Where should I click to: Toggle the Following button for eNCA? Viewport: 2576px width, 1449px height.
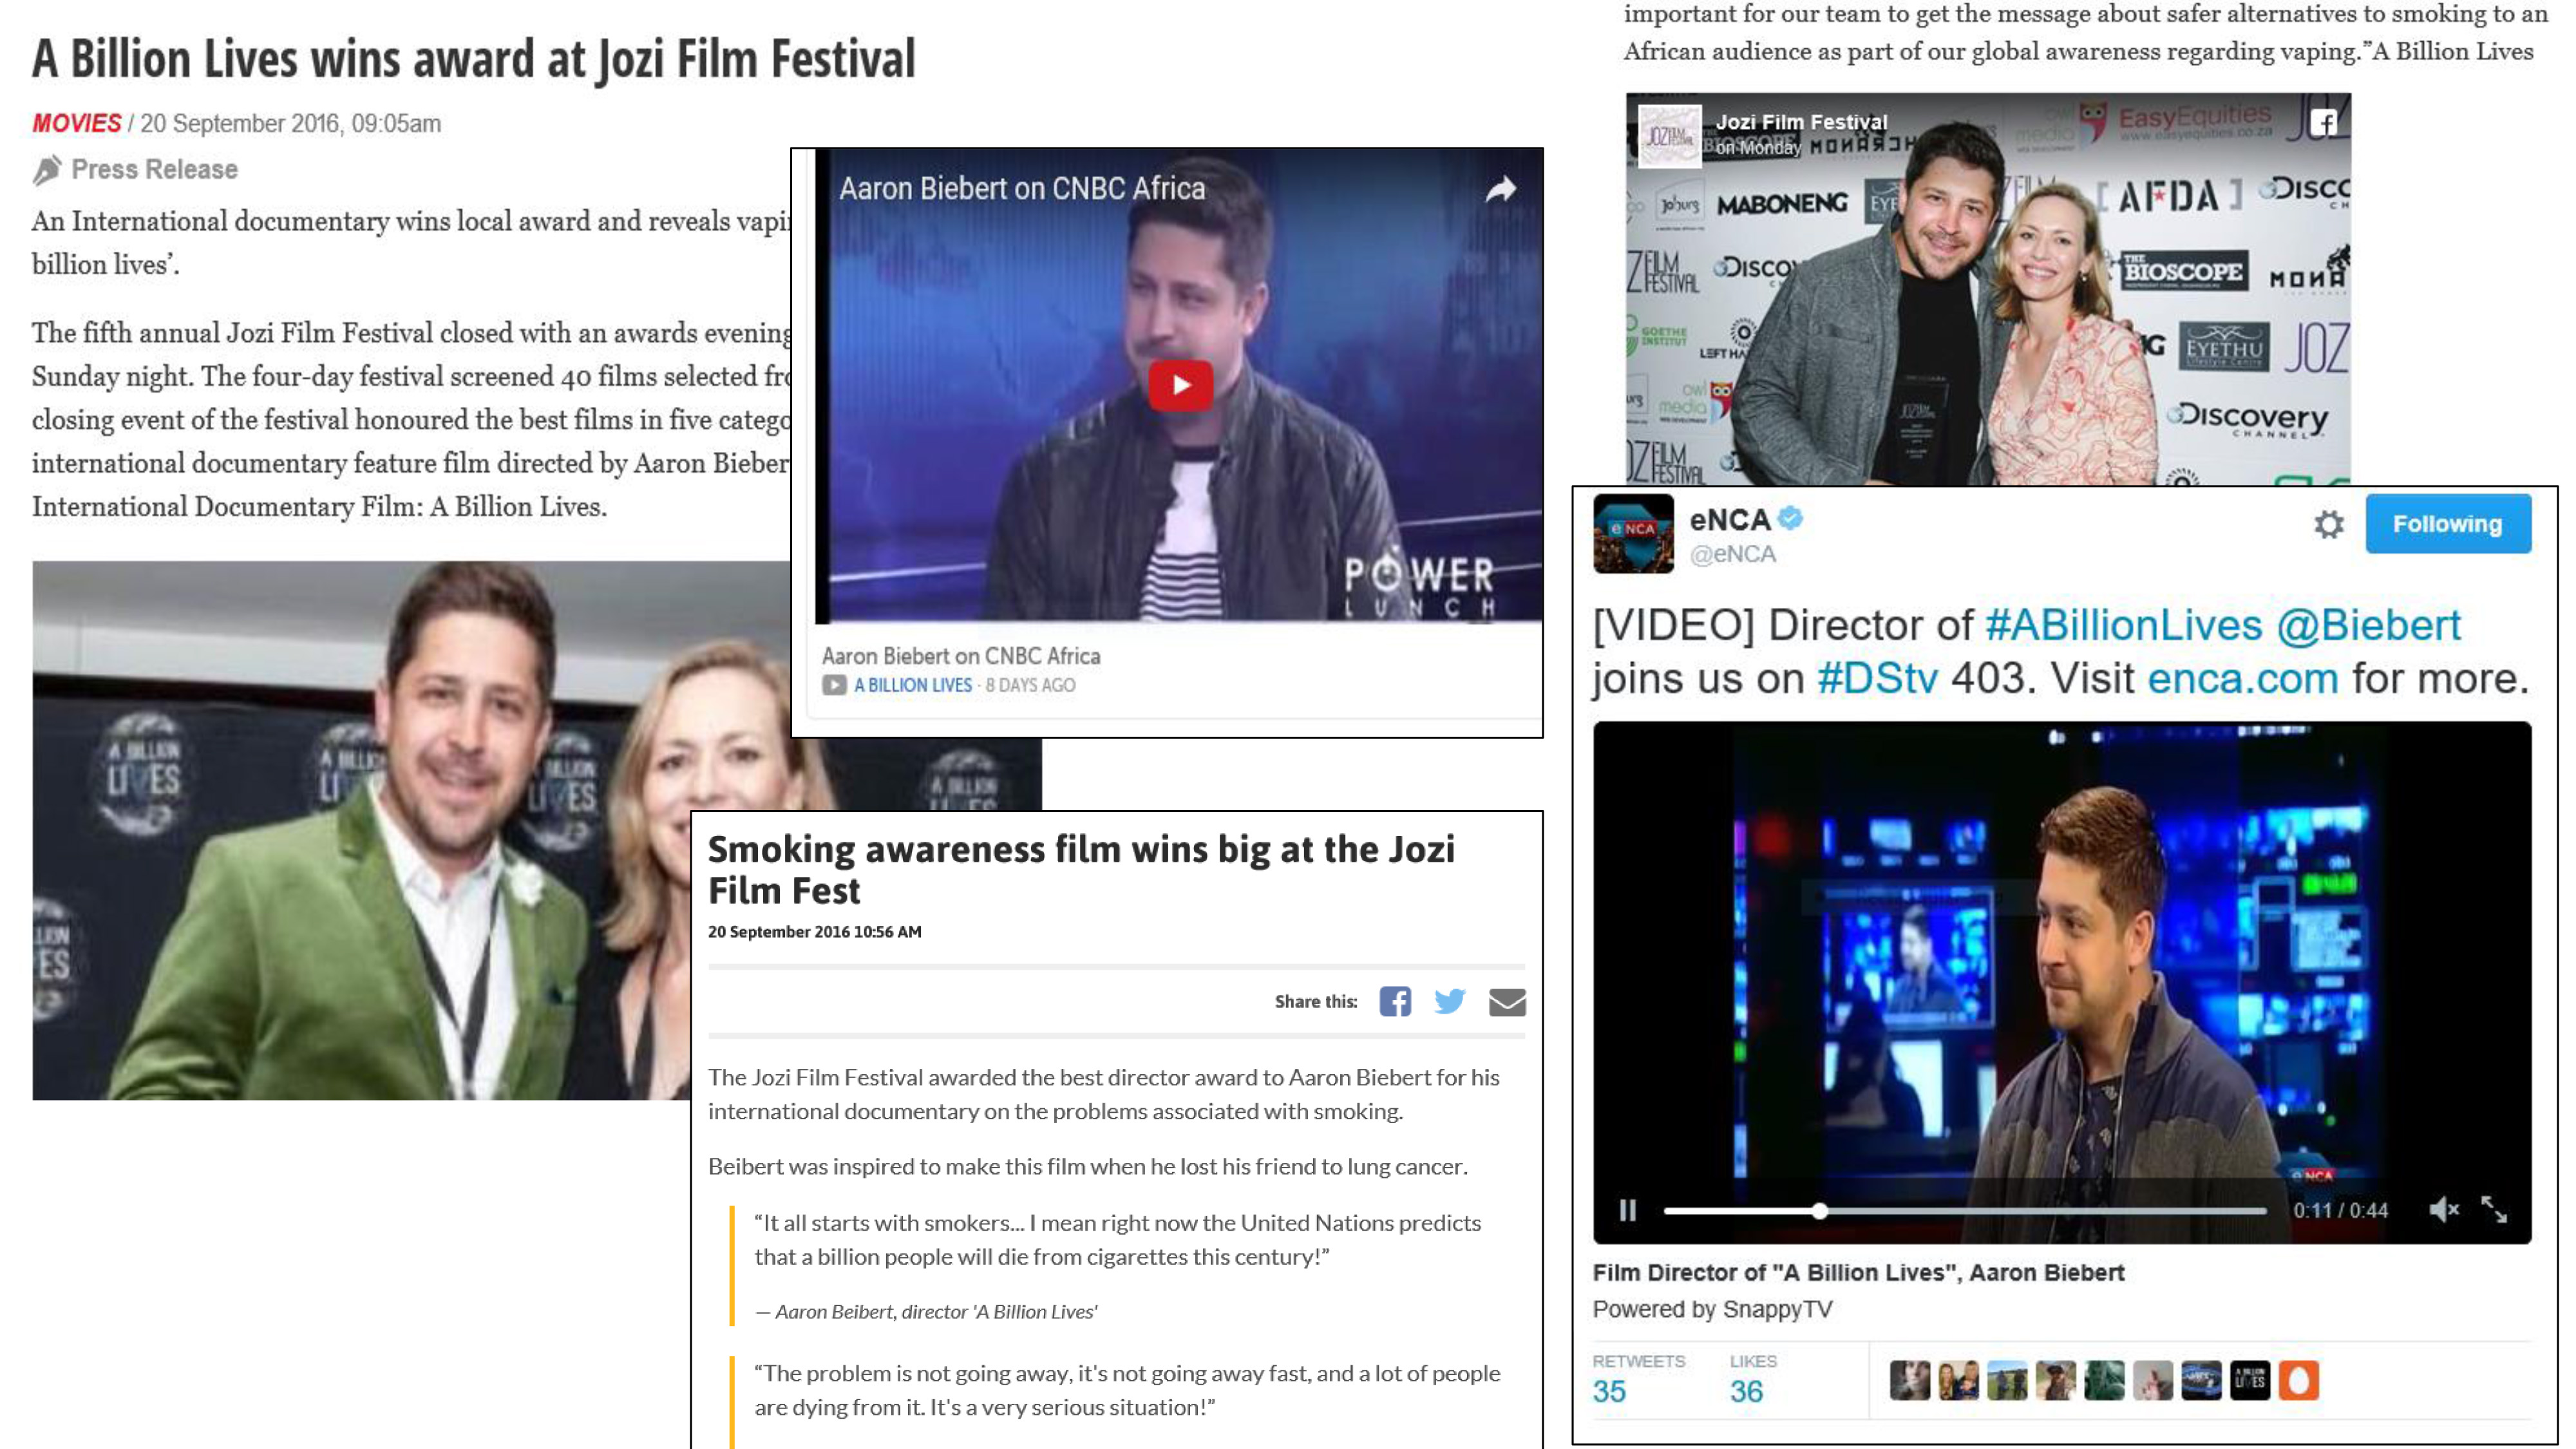2447,523
